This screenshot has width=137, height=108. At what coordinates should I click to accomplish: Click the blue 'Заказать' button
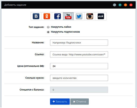coord(60,101)
